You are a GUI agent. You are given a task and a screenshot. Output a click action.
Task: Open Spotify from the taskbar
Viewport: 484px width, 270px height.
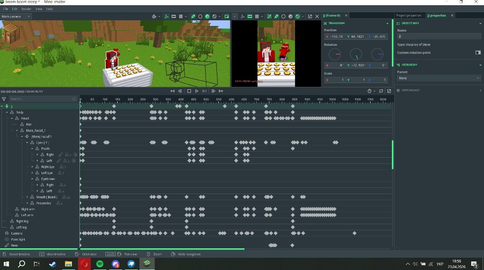click(100, 264)
